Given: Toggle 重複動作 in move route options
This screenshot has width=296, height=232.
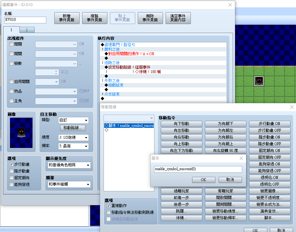Looking at the screenshot, I should coord(109,205).
